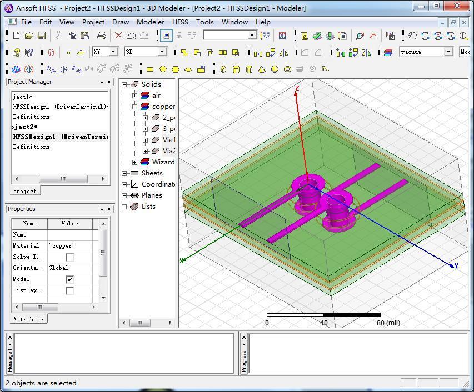Expand the Sheets tree node
Image resolution: width=474 pixels, height=392 pixels.
pyautogui.click(x=124, y=173)
